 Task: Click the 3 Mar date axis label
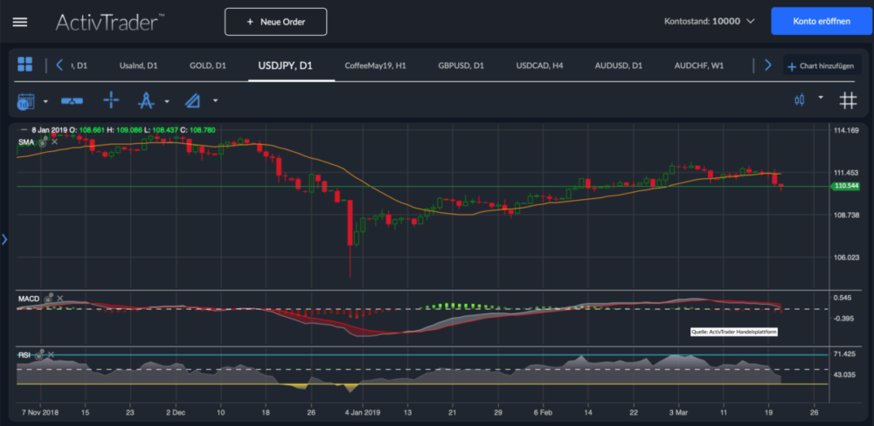tap(678, 413)
